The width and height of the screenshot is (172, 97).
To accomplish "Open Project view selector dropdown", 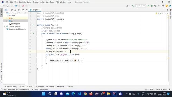I will [x=6, y=10].
